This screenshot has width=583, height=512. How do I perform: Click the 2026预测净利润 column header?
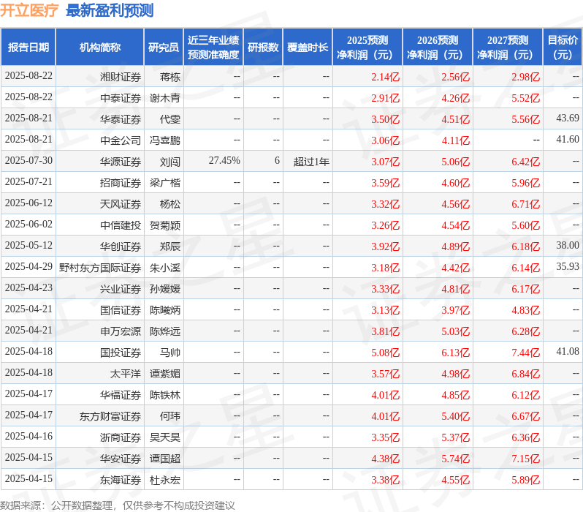438,48
